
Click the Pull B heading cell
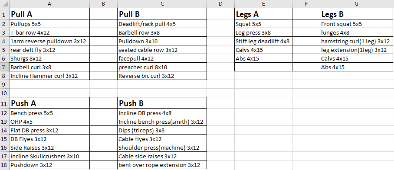[x=162, y=14]
